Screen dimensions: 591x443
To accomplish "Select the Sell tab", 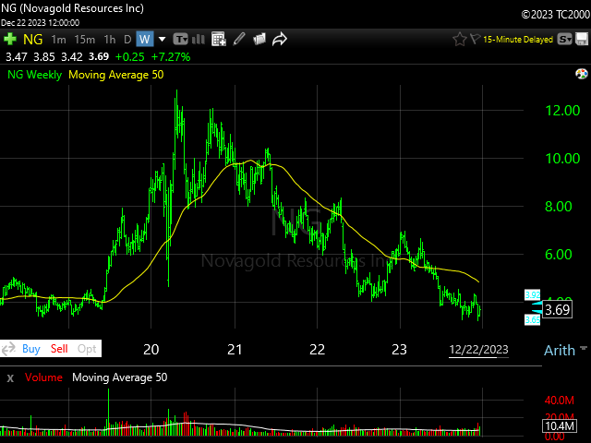I will pyautogui.click(x=59, y=349).
